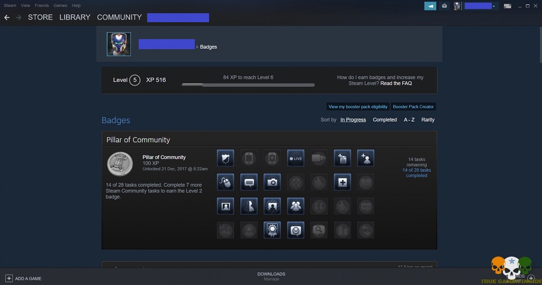Open the Steam menu
This screenshot has height=285, width=542.
[x=10, y=5]
